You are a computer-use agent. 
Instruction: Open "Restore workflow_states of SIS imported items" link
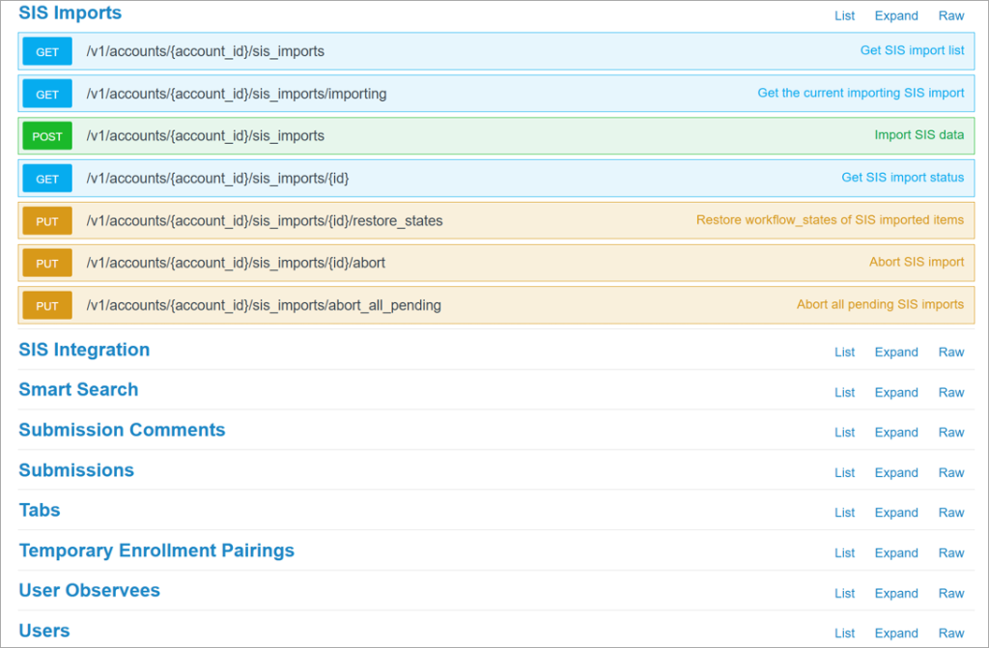click(x=830, y=219)
